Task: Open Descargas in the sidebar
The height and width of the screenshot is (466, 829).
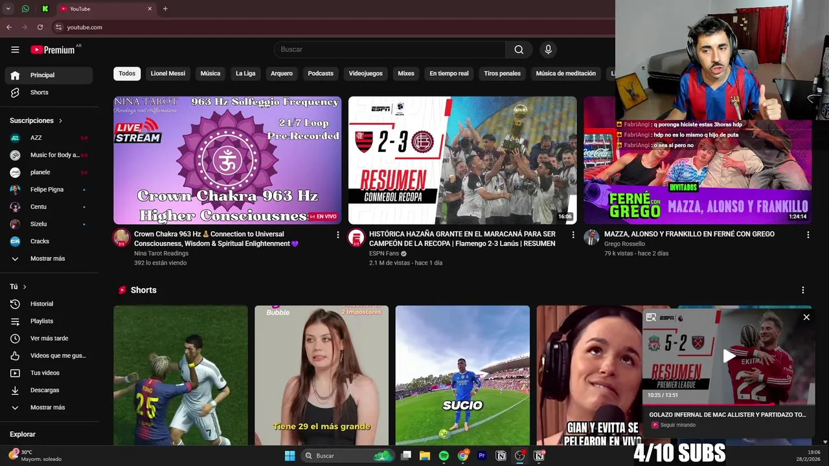Action: click(49, 390)
